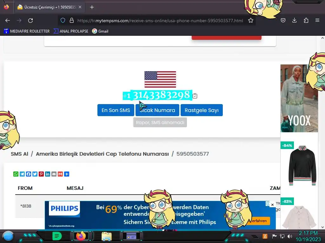This screenshot has height=243, width=325.
Task: Open the clock showing 2:17 PM
Action: pos(308,236)
